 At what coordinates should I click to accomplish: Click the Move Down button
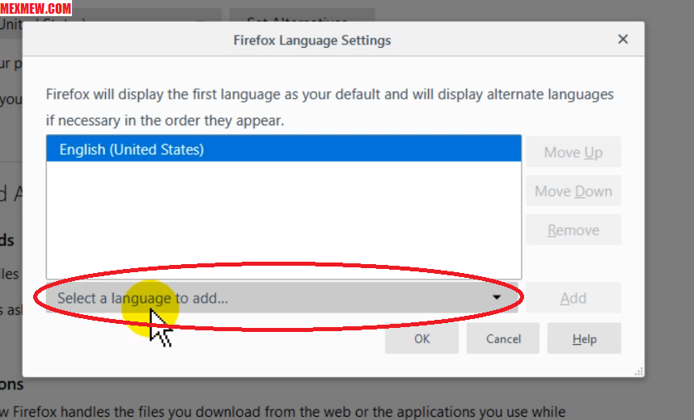(x=573, y=191)
